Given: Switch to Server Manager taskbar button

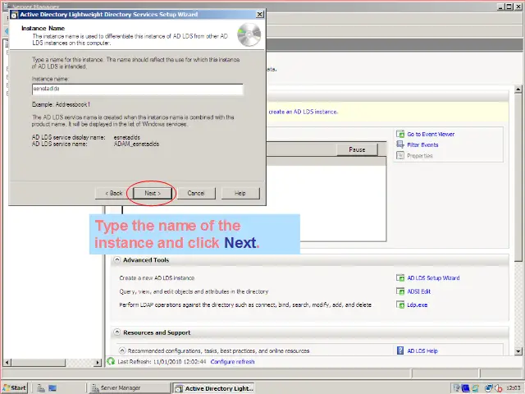Looking at the screenshot, I should [x=129, y=388].
